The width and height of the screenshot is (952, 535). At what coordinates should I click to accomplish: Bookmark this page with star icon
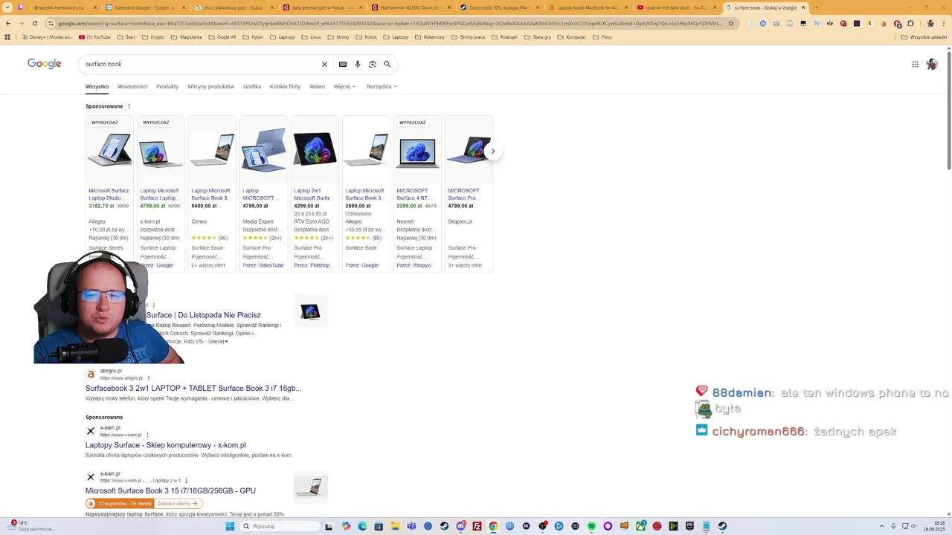[731, 23]
